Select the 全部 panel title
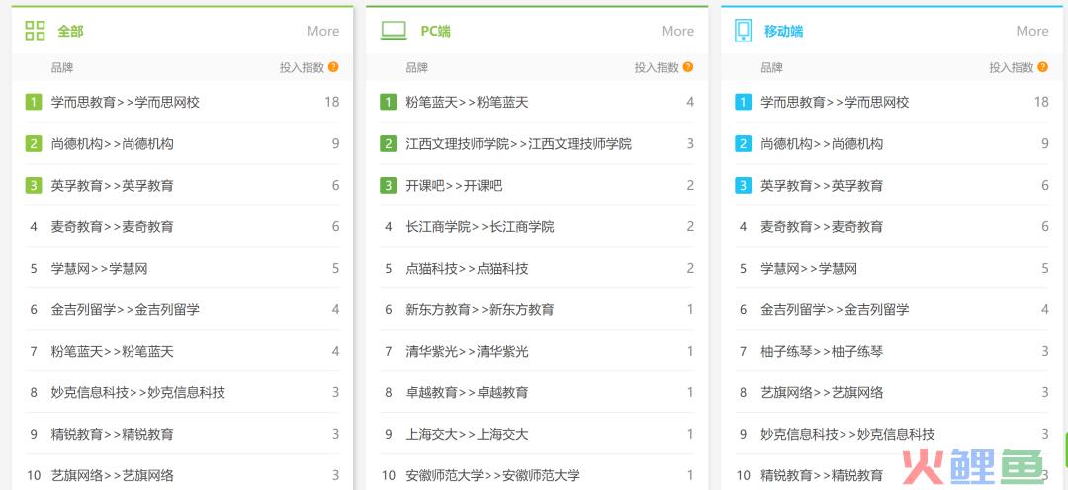 (70, 31)
